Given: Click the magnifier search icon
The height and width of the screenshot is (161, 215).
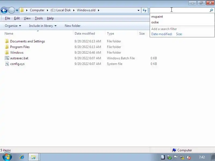Looking at the screenshot, I should point(211,10).
